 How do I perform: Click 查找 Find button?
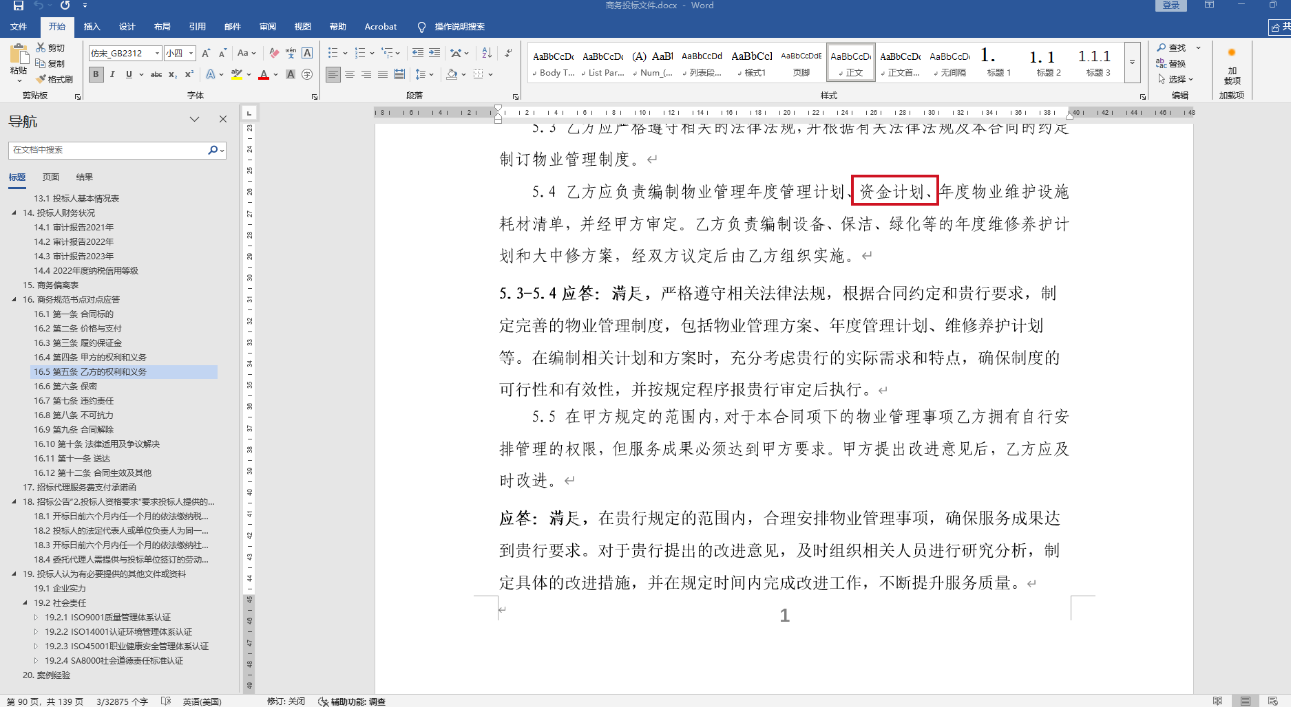(1173, 47)
